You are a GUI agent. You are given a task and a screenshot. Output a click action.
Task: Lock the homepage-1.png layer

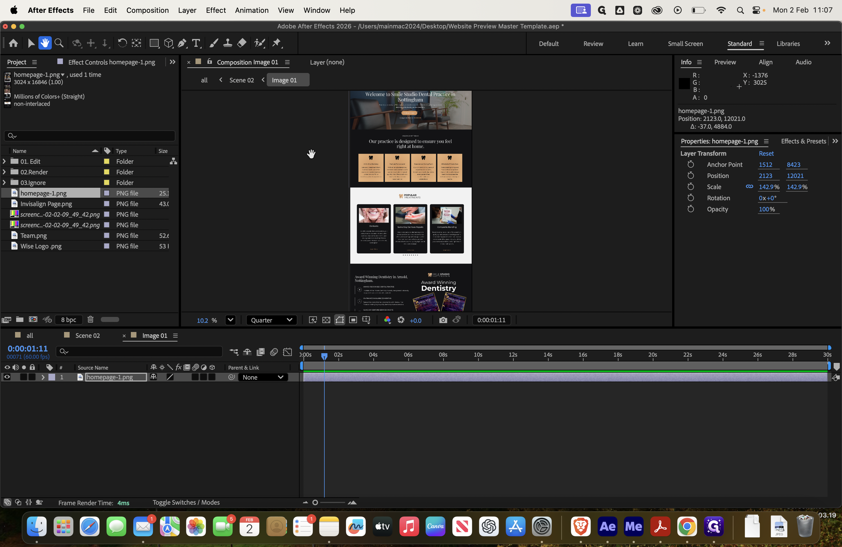pos(32,377)
